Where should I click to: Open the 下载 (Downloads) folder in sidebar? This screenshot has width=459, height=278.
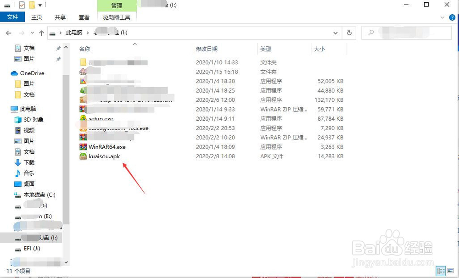pyautogui.click(x=28, y=162)
